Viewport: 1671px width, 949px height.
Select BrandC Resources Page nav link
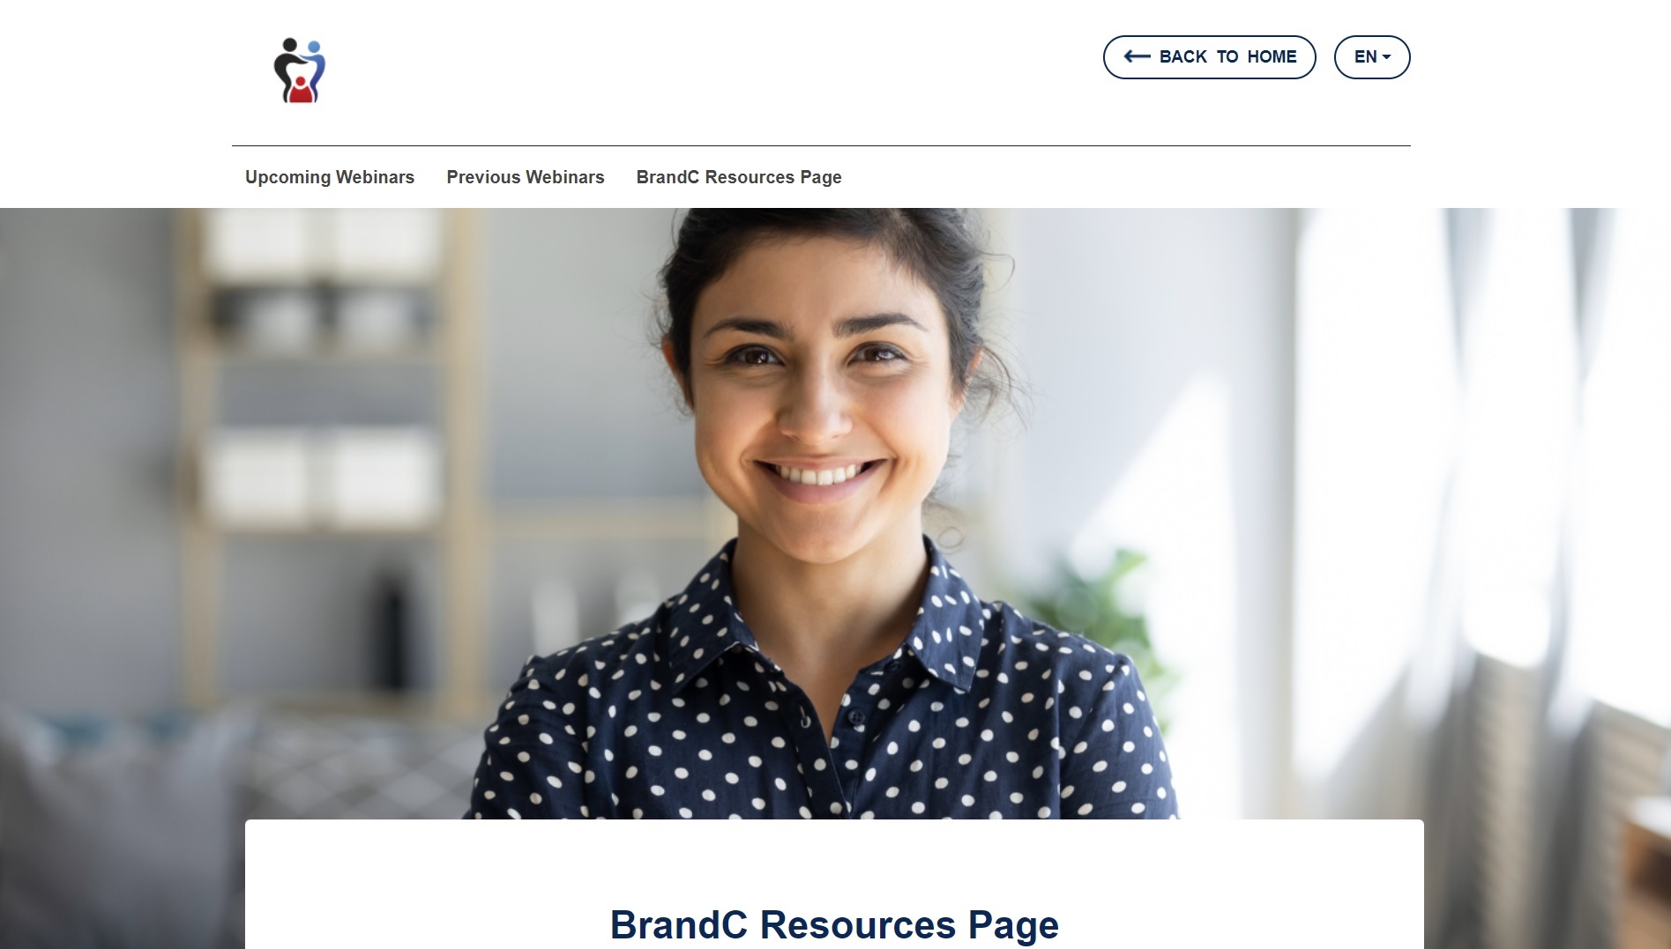(x=739, y=177)
